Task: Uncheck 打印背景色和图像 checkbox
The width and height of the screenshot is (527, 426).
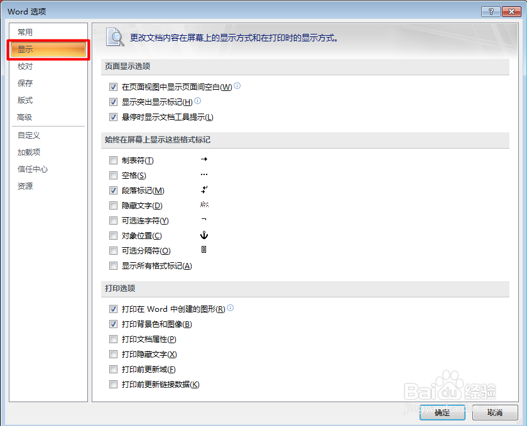Action: pos(113,324)
